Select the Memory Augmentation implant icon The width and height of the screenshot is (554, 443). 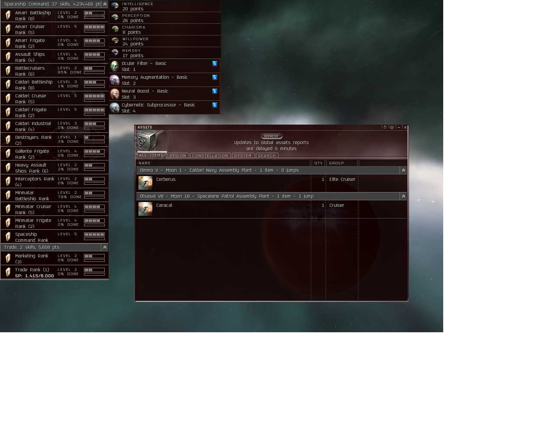tap(115, 80)
